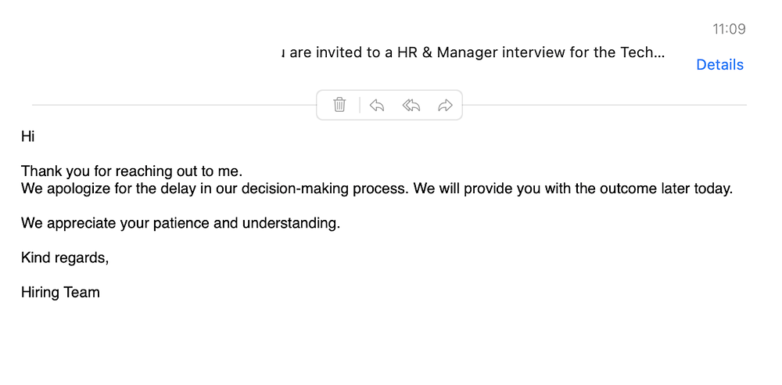Viewport: 782px width, 385px height.
Task: Delete this email with the trash icon
Action: (x=339, y=105)
